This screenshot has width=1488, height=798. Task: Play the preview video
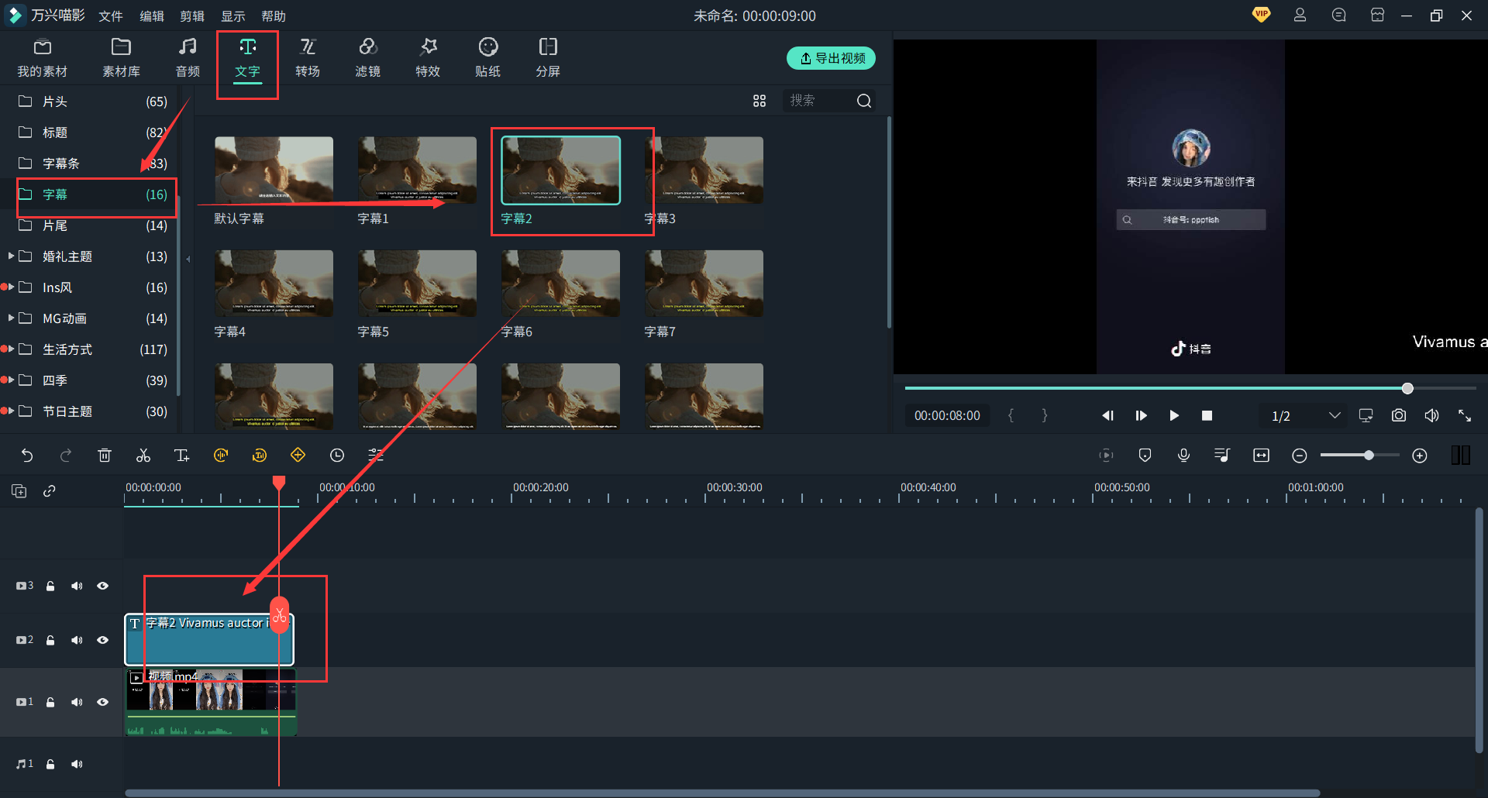point(1173,416)
